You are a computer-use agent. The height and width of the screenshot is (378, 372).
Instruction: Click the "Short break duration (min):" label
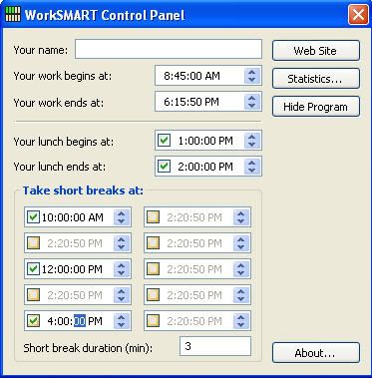click(88, 348)
